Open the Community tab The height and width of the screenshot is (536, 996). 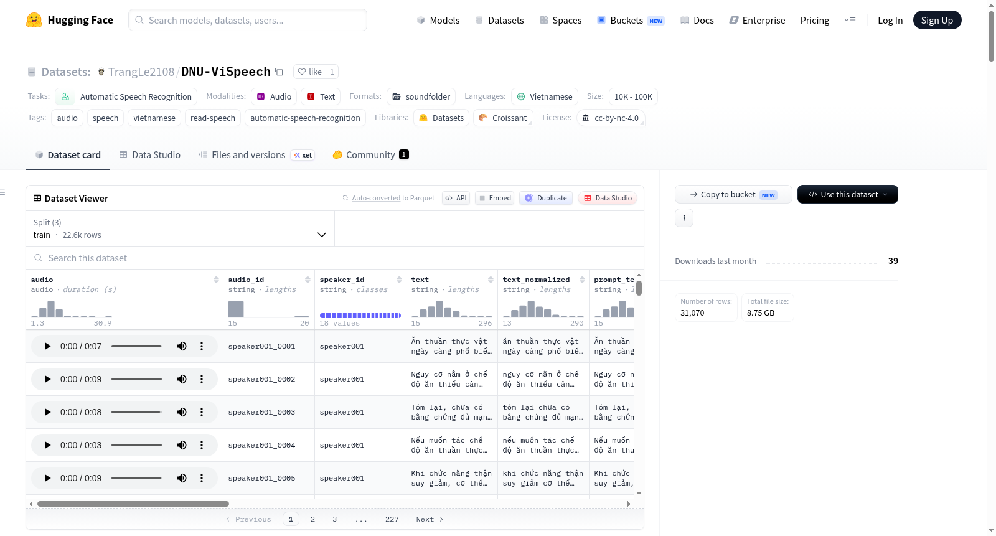click(370, 154)
